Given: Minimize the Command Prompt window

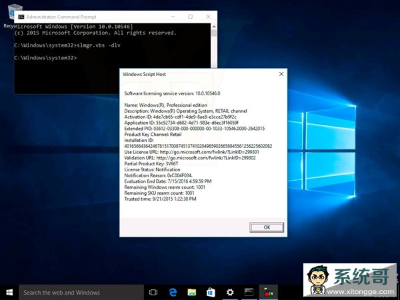Looking at the screenshot, I should pyautogui.click(x=173, y=17).
